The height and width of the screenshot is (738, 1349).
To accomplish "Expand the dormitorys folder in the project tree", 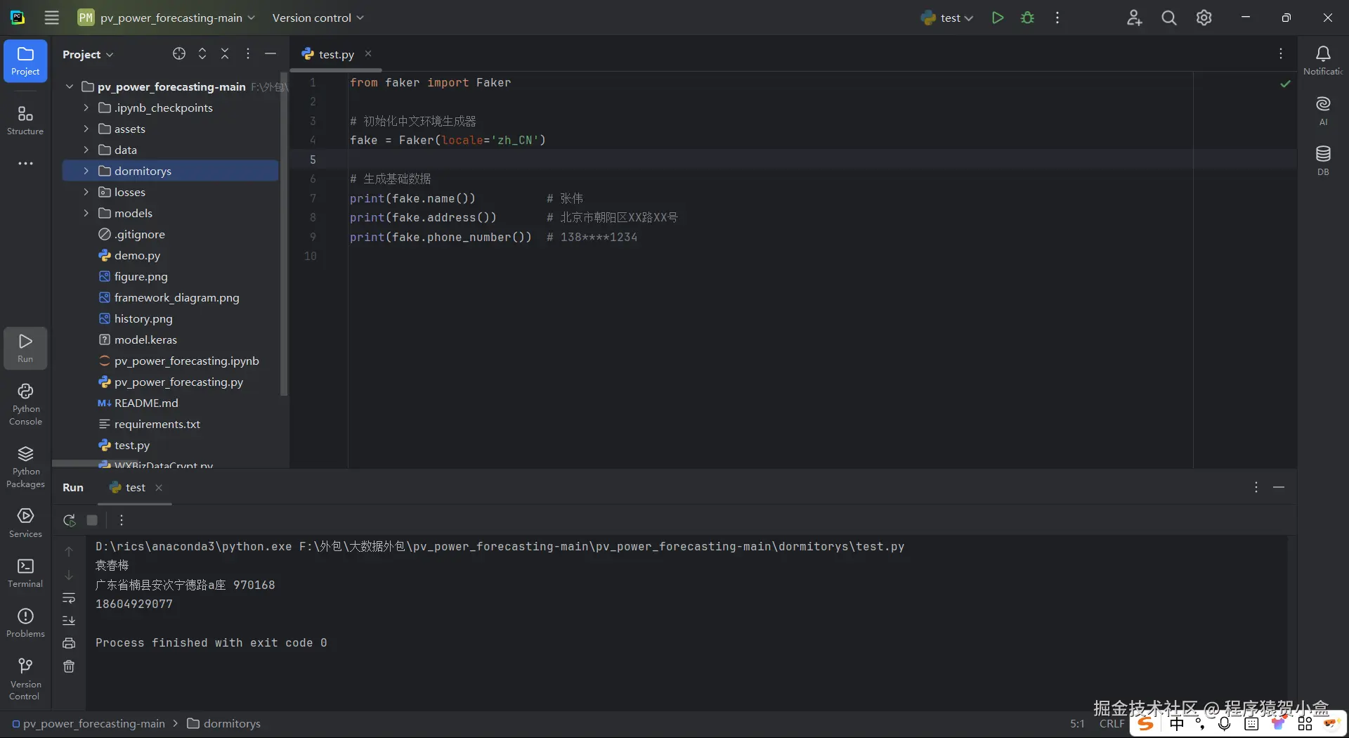I will coord(86,171).
